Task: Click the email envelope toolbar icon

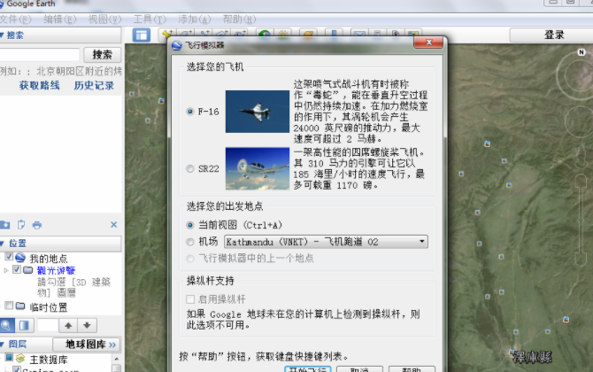Action: tap(359, 34)
